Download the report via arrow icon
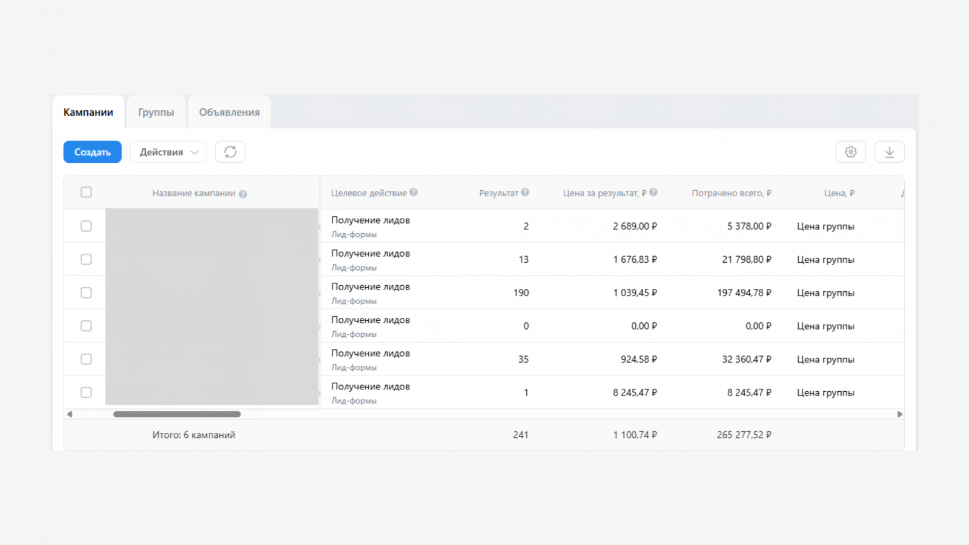969x545 pixels. click(x=889, y=152)
